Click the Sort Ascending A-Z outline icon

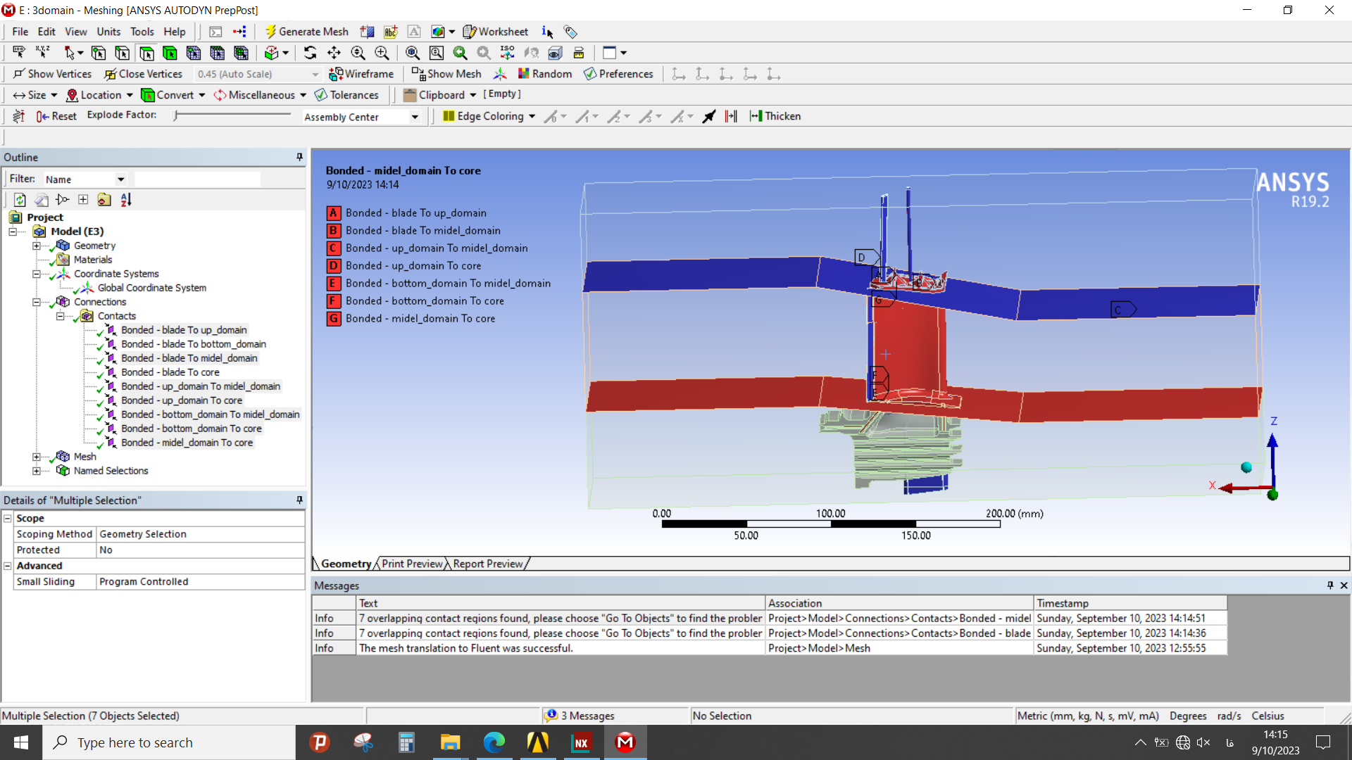[126, 200]
